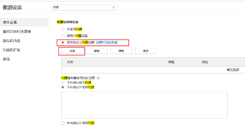Switch to 鼠标手势和快捷键 settings
245x130 pixels.
[x=17, y=32]
